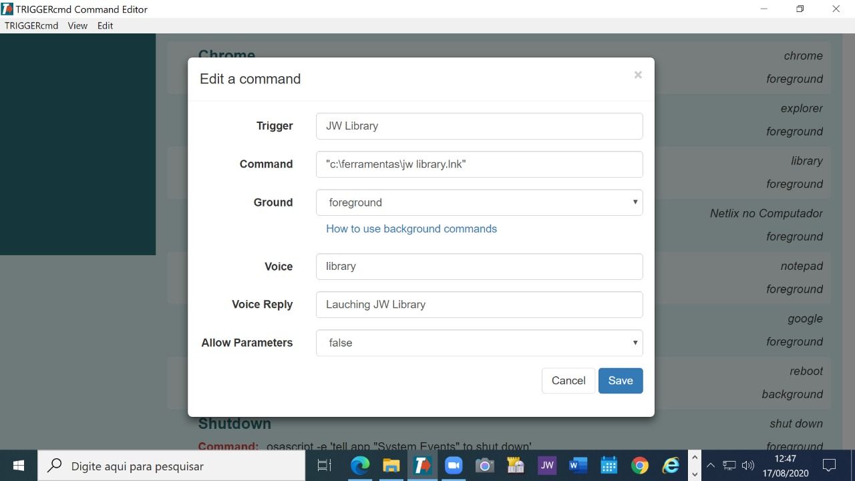This screenshot has width=855, height=481.
Task: Click the 'google' voice text
Action: [x=805, y=319]
